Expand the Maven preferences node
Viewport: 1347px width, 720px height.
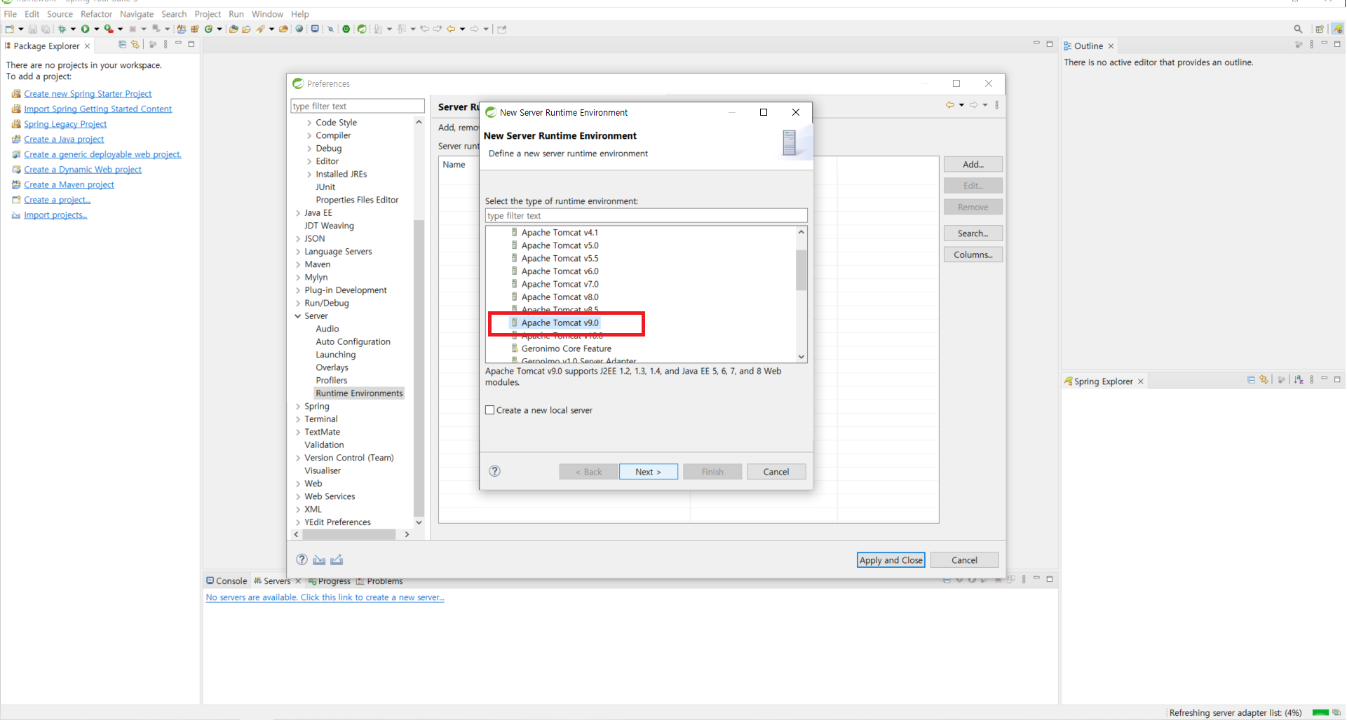pyautogui.click(x=298, y=264)
